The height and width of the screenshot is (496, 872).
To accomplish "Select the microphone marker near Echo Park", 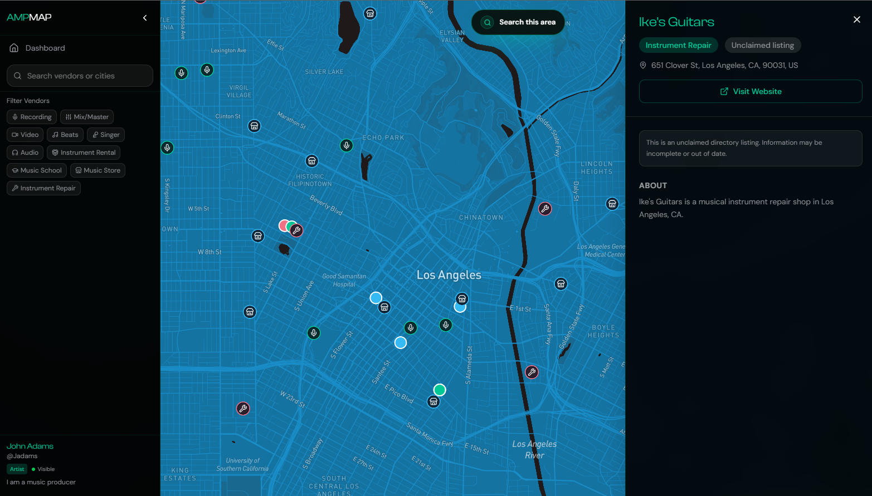I will point(347,146).
